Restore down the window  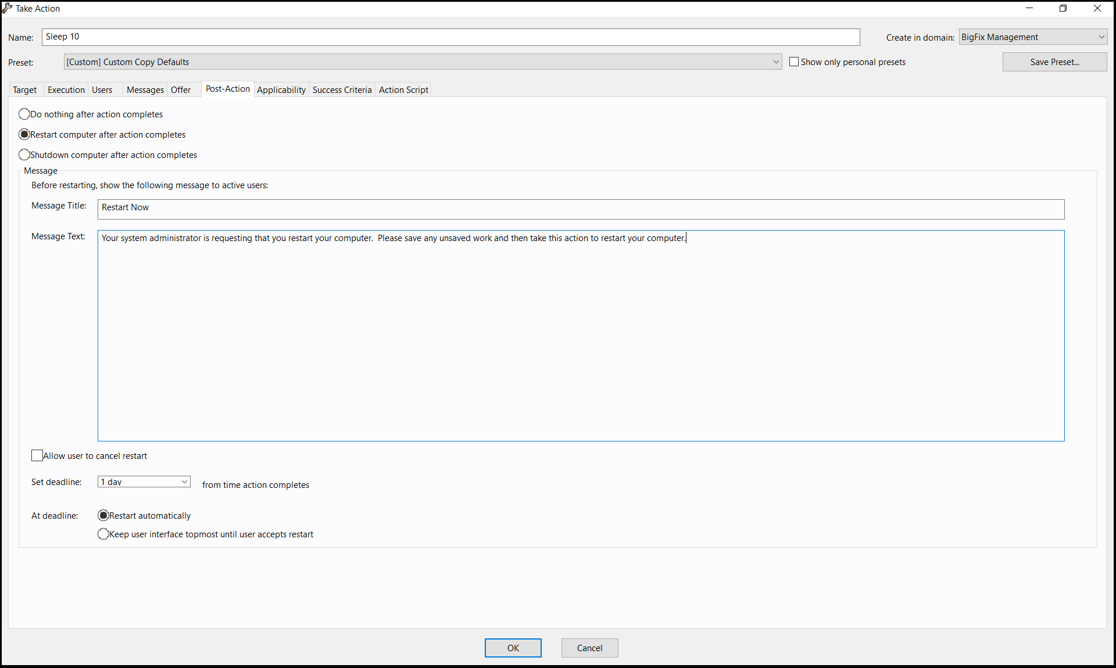pos(1063,8)
